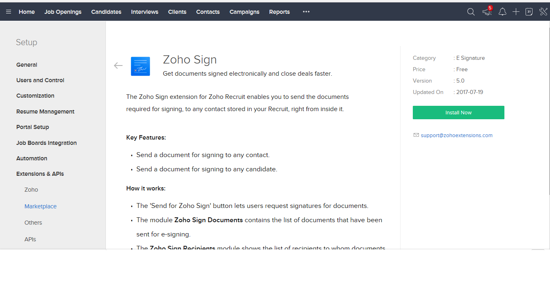
Task: Open the hamburger menu icon
Action: (9, 12)
